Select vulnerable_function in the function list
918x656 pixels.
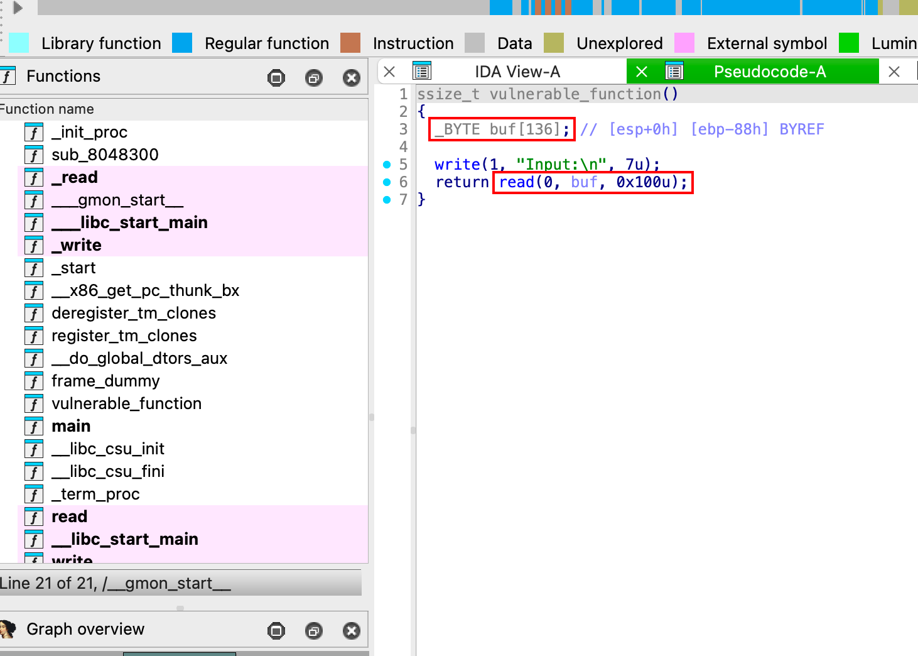(x=126, y=403)
